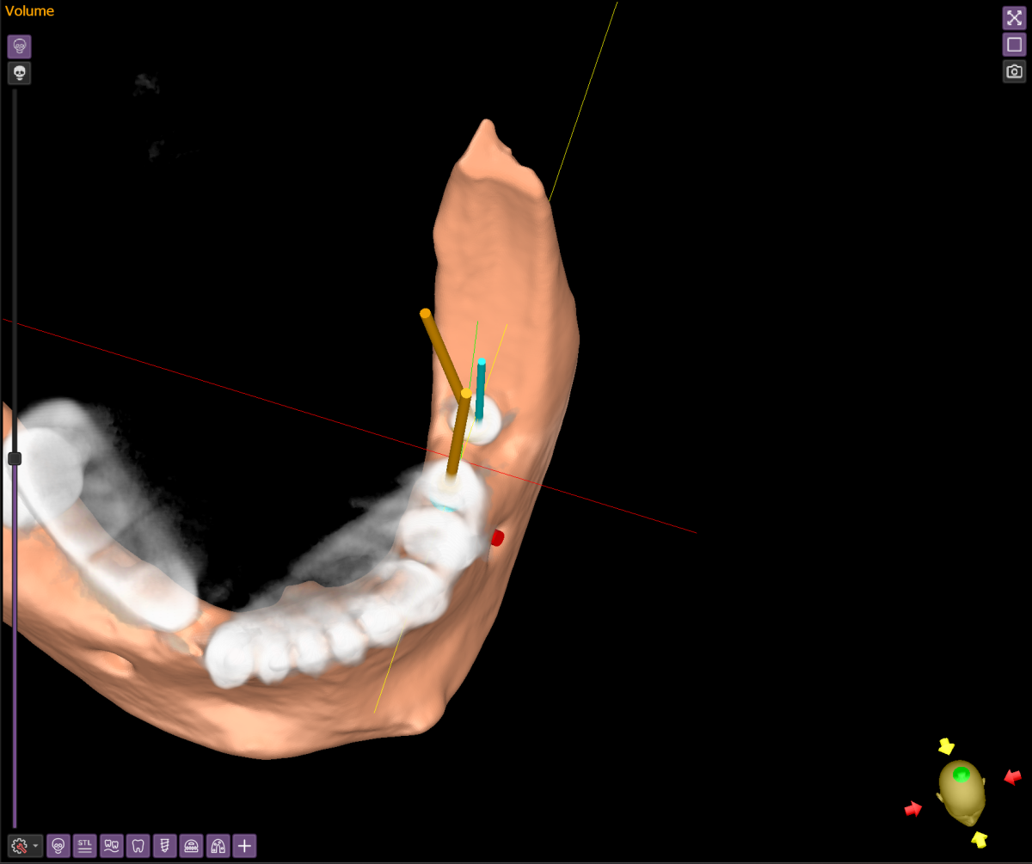1032x864 pixels.
Task: Capture a screenshot with the camera icon
Action: [1015, 71]
